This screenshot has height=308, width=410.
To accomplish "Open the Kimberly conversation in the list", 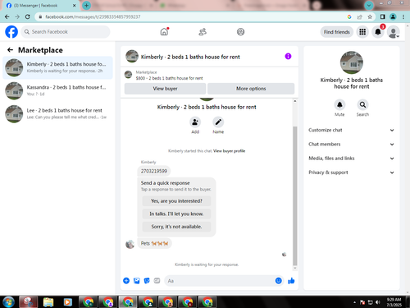I will point(57,67).
